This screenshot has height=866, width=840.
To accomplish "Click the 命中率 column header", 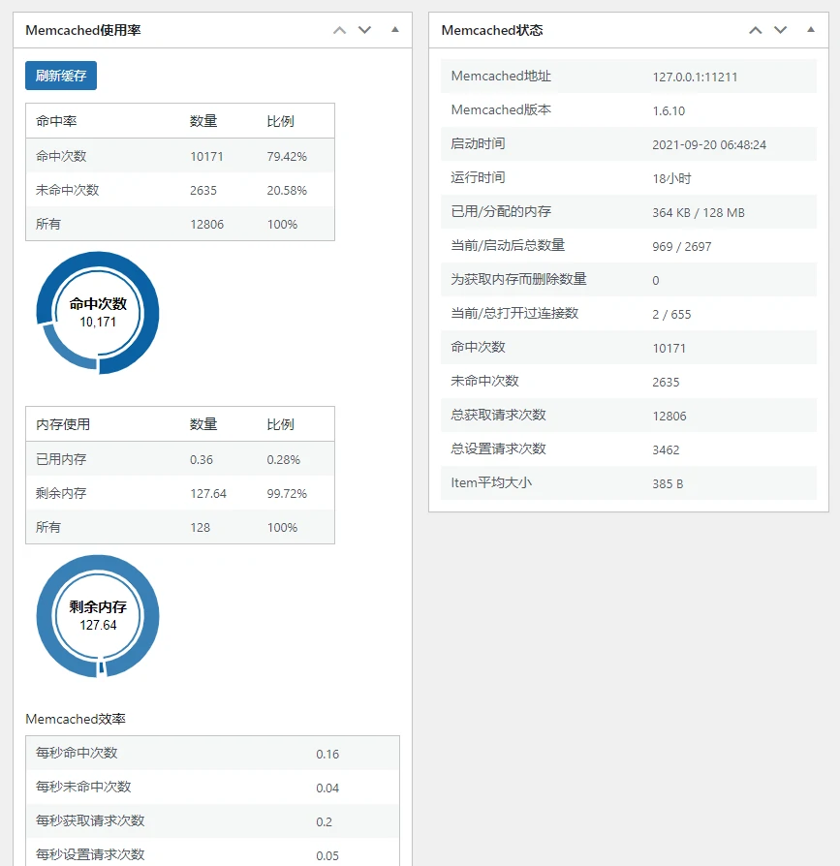I will point(56,121).
